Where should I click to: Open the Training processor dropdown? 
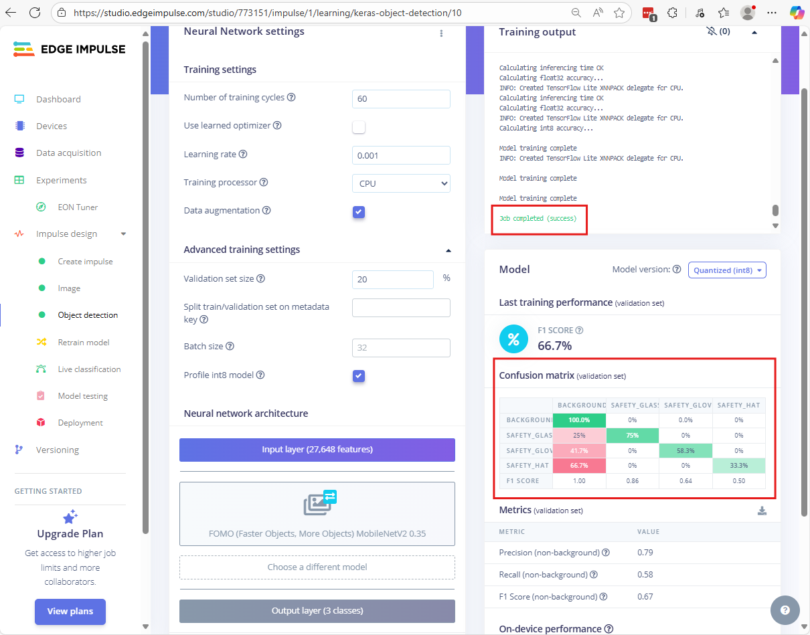pos(401,183)
